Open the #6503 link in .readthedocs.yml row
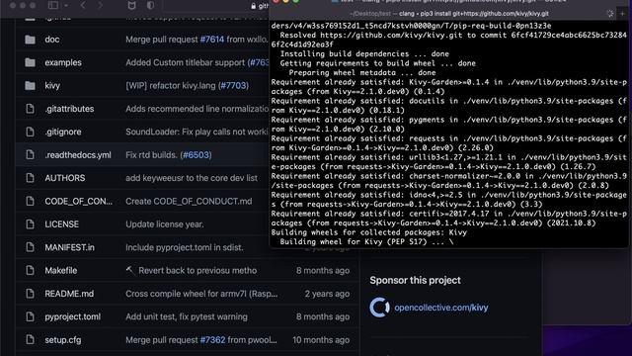 point(196,155)
